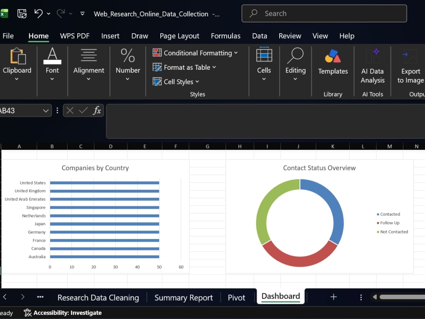The width and height of the screenshot is (425, 319).
Task: Expand the Alignment group chevron
Action: coord(89,79)
